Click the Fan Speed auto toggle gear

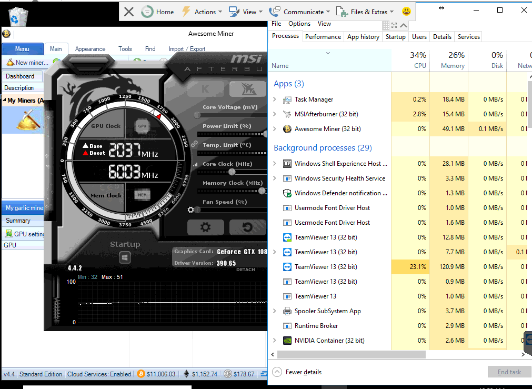click(x=190, y=210)
